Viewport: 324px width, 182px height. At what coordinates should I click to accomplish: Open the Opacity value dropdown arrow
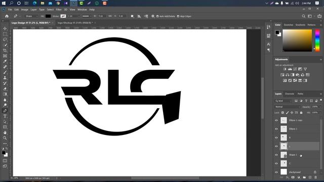320,107
